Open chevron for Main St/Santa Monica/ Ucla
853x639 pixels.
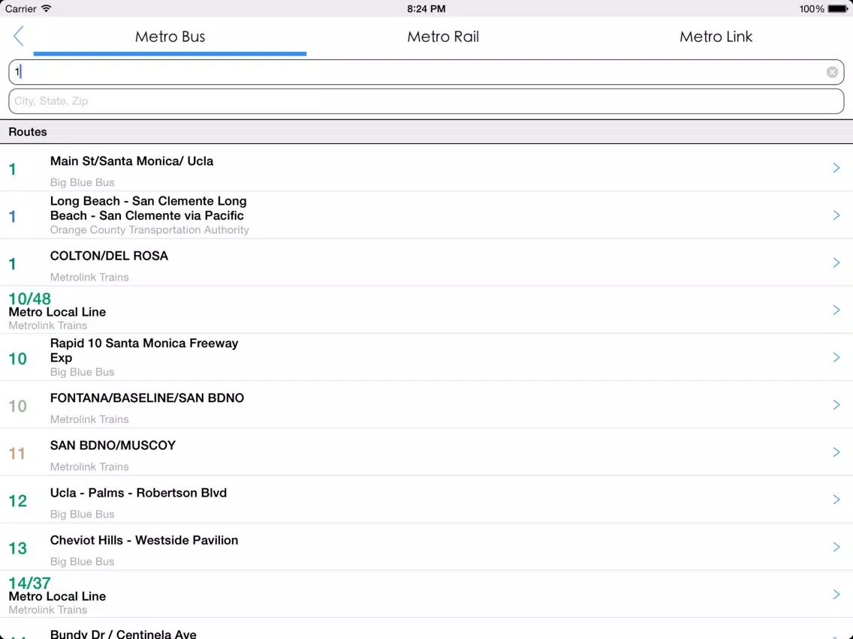pyautogui.click(x=836, y=168)
